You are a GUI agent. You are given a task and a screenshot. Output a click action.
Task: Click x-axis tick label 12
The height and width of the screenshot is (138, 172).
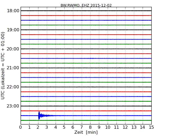[125, 127]
